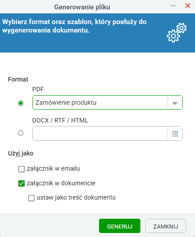Open template picker list icon in DOCX field
Screen dimensions: 195x237
175,134
